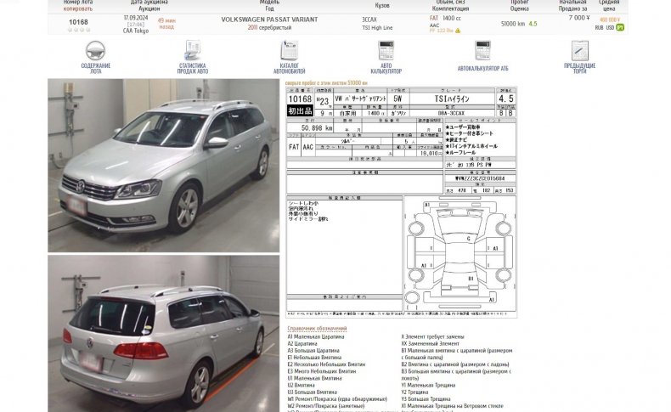Click the green JPY currency badge
This screenshot has width=671, height=412.
[x=620, y=27]
